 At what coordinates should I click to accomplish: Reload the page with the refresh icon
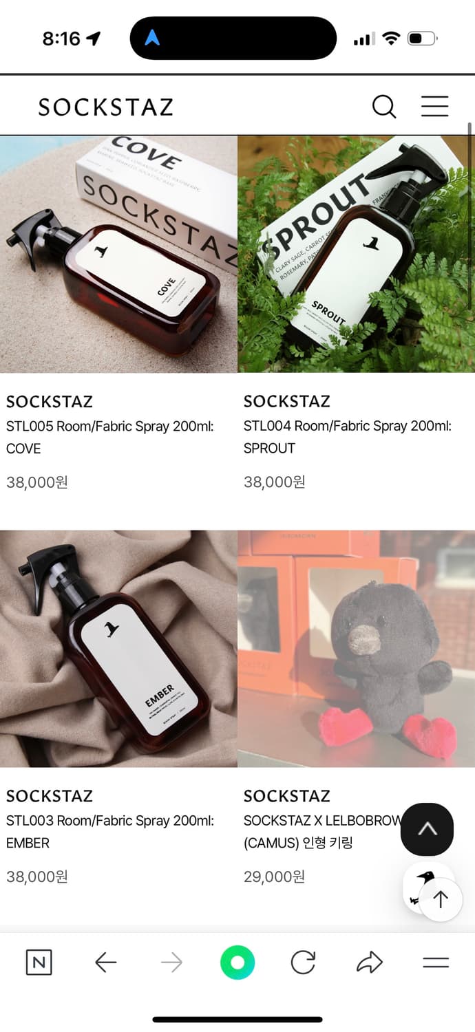tap(303, 962)
